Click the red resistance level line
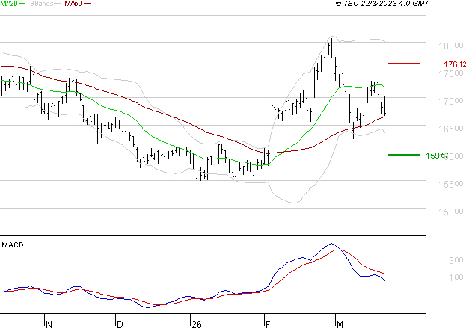Viewport: 469px width, 329px height. pos(404,64)
